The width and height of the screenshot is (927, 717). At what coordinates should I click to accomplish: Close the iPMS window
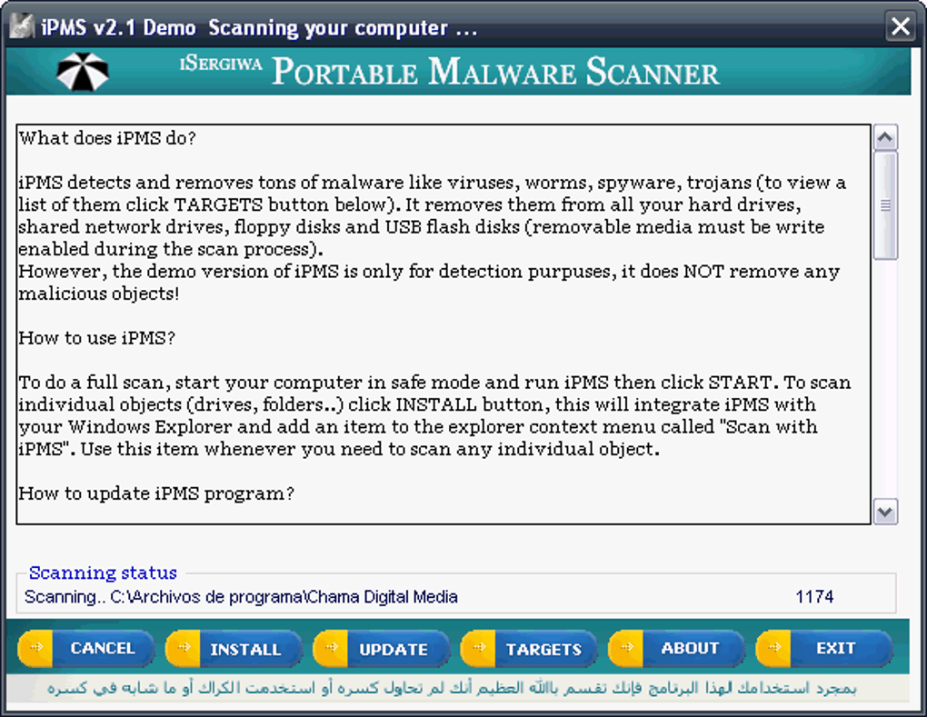click(x=901, y=26)
